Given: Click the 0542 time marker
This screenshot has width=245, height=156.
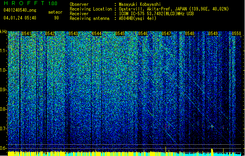Looking at the screenshot, I should [x=50, y=34].
